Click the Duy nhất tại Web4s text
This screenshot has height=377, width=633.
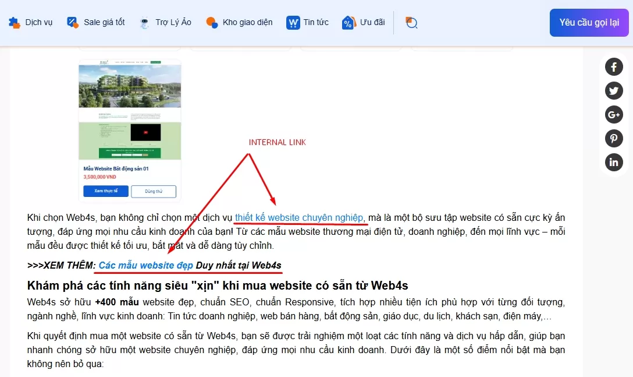(x=239, y=265)
